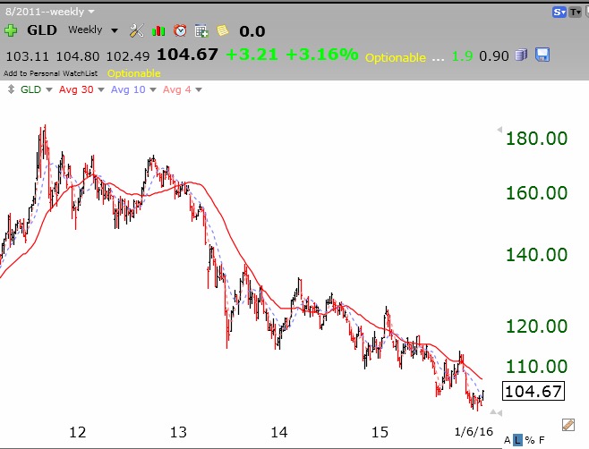Click the green-red bar chart indicators icon
This screenshot has width=589, height=449.
pyautogui.click(x=158, y=30)
